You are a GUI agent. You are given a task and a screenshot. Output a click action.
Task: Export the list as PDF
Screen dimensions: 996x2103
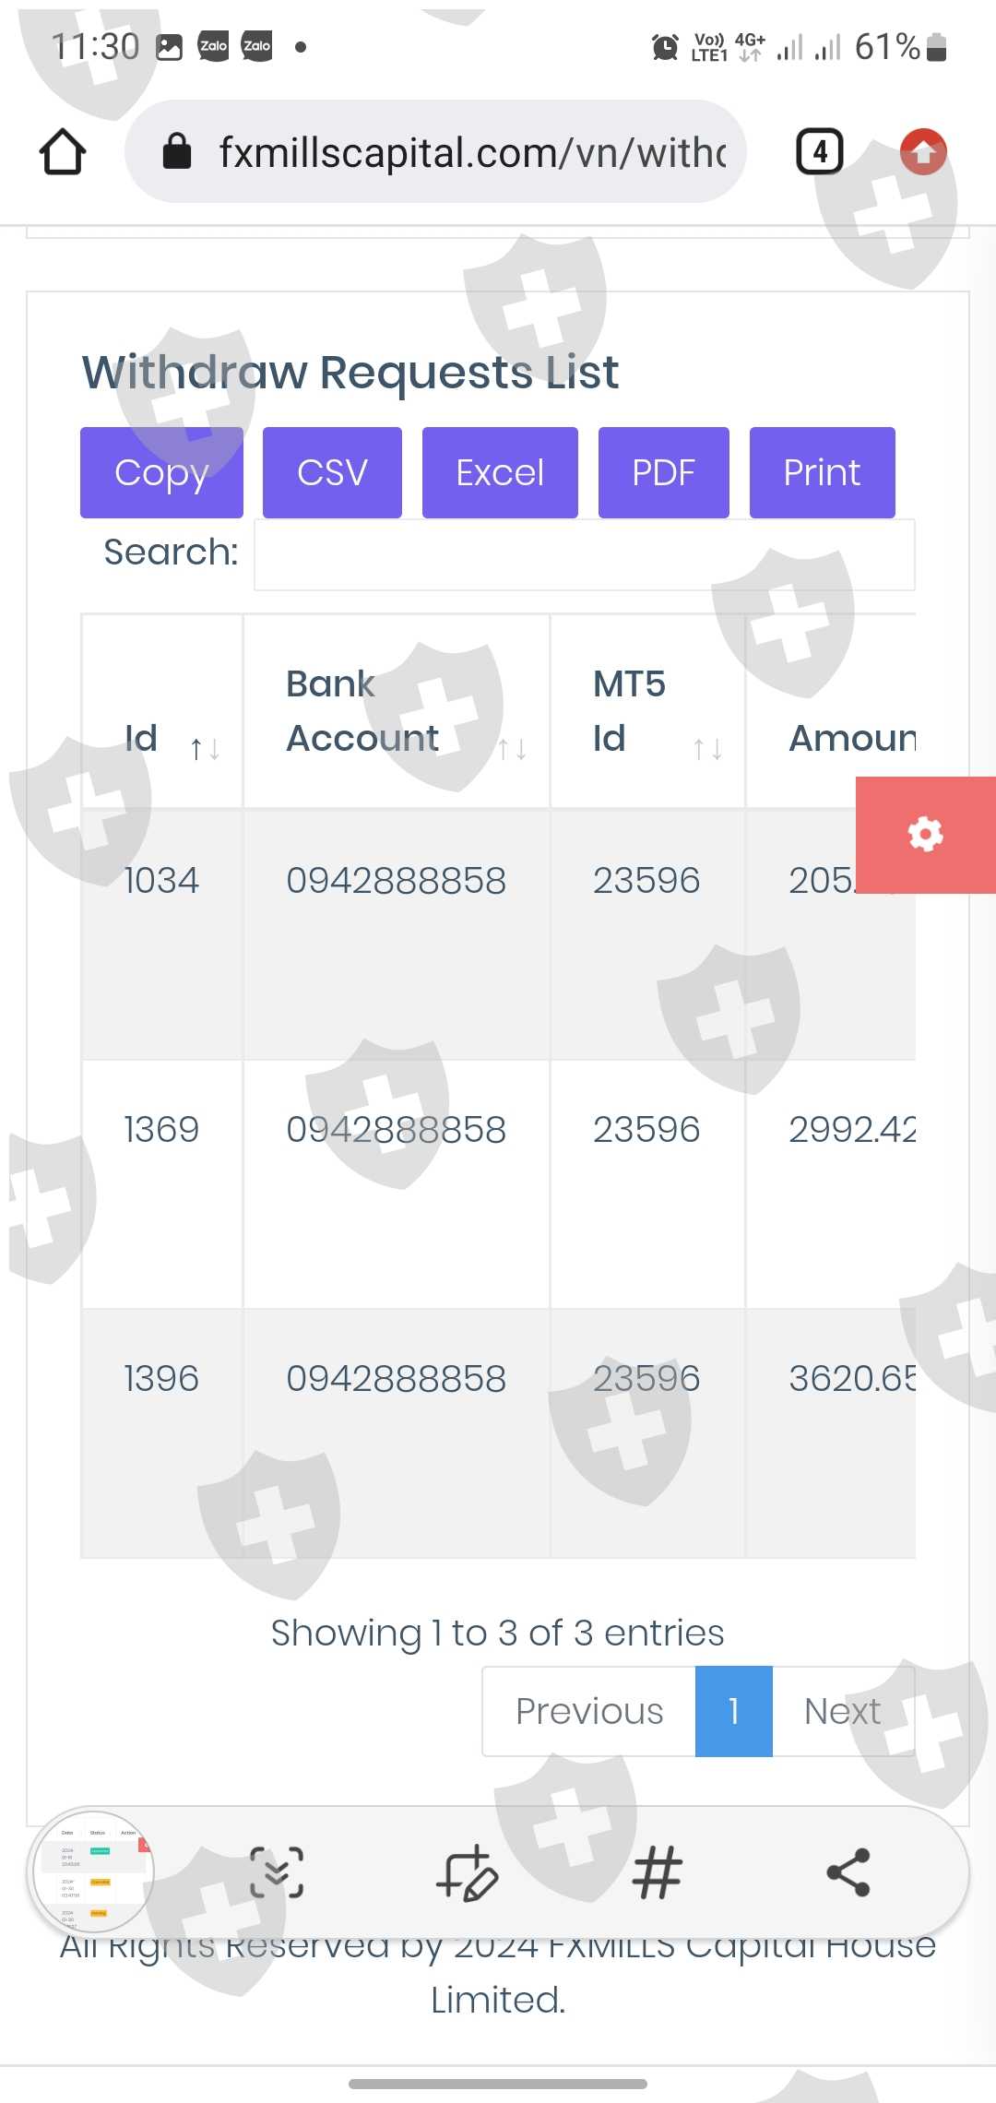(x=663, y=472)
